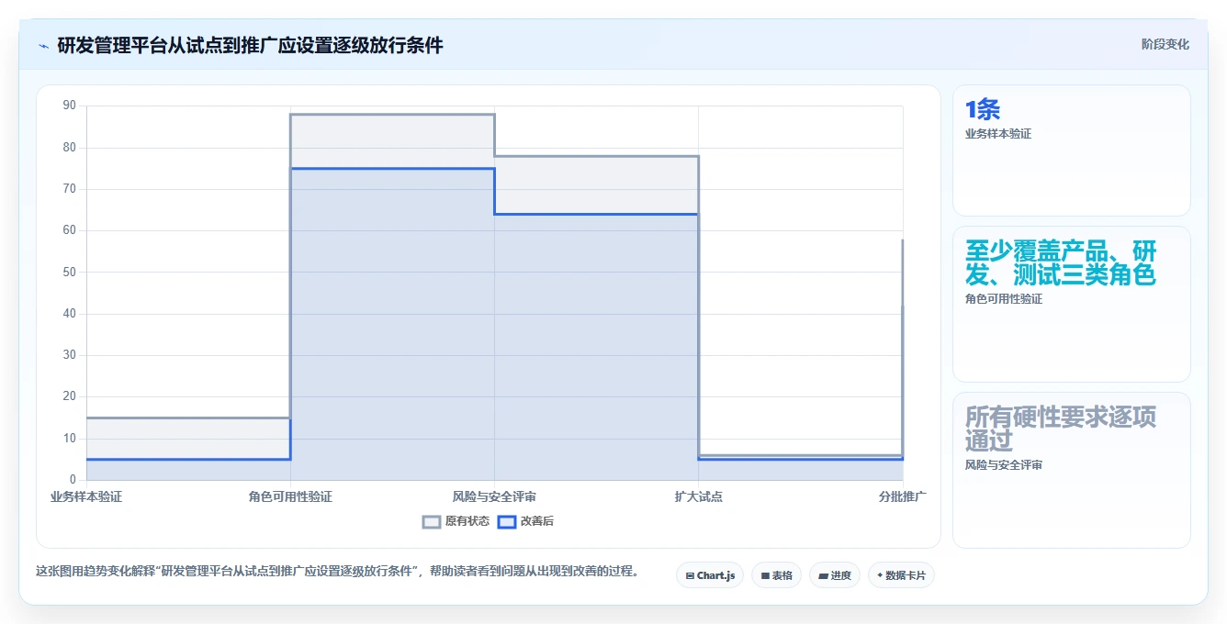
Task: Open the 1条 业务样本验证 card
Action: [x=1071, y=150]
